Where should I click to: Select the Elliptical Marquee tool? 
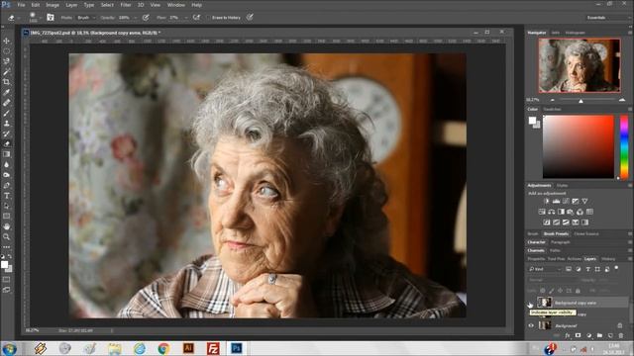coord(7,51)
